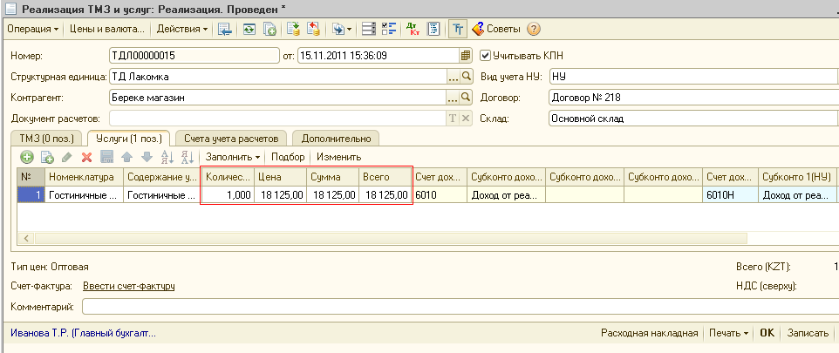839x353 pixels.
Task: Click the Советы toolbar button
Action: [x=497, y=30]
